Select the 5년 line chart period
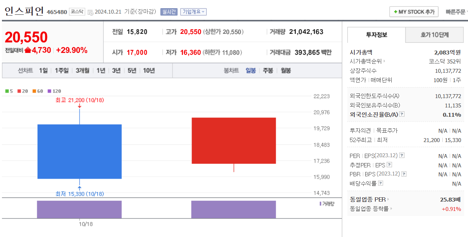The height and width of the screenshot is (237, 468). [x=132, y=70]
